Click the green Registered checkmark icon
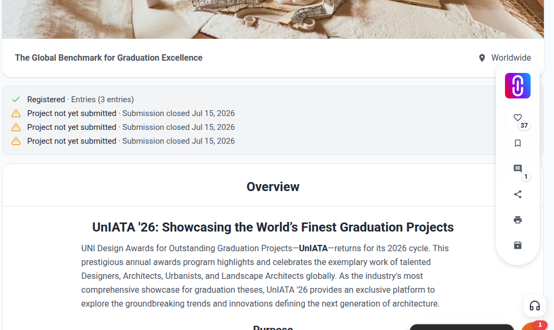554x330 pixels. tap(16, 100)
